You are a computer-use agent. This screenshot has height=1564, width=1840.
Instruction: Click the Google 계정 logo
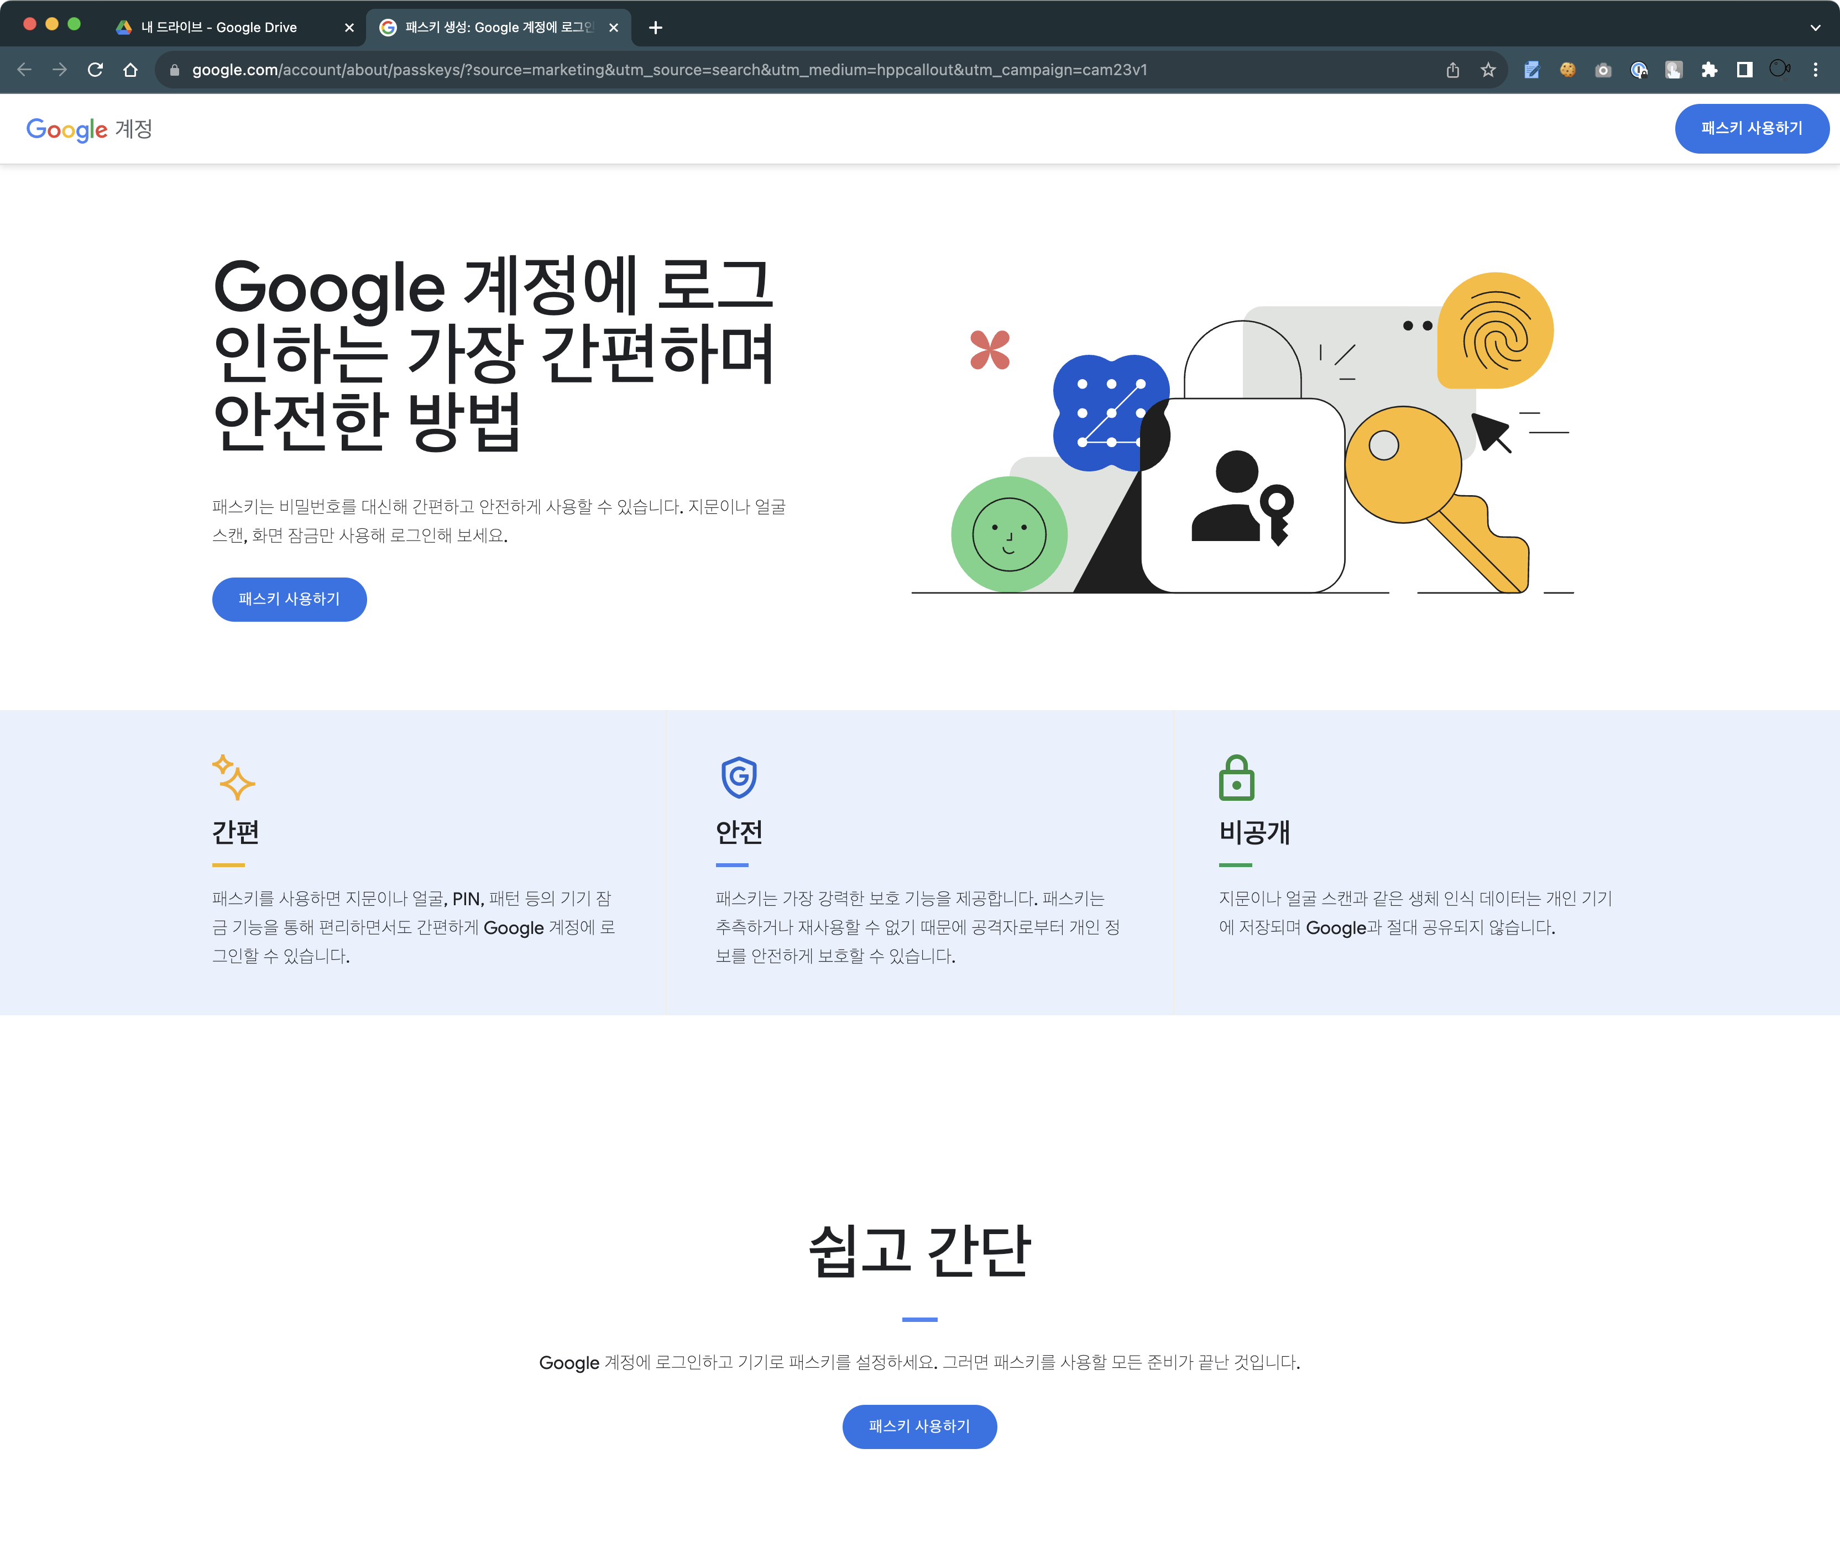pyautogui.click(x=90, y=129)
